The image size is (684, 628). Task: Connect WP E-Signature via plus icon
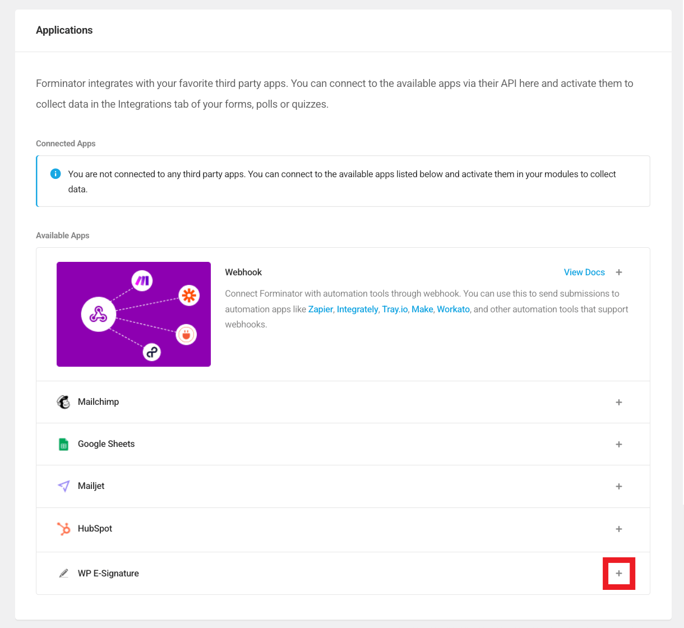[619, 573]
